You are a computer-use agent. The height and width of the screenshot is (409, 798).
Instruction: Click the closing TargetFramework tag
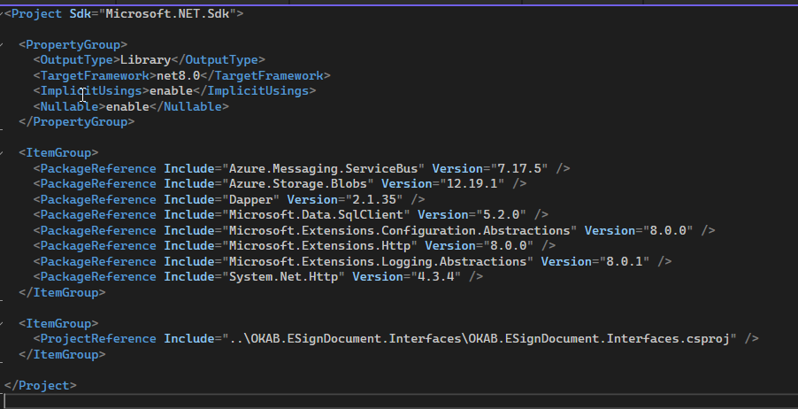point(265,76)
